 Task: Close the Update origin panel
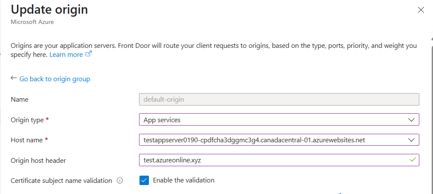pyautogui.click(x=421, y=10)
